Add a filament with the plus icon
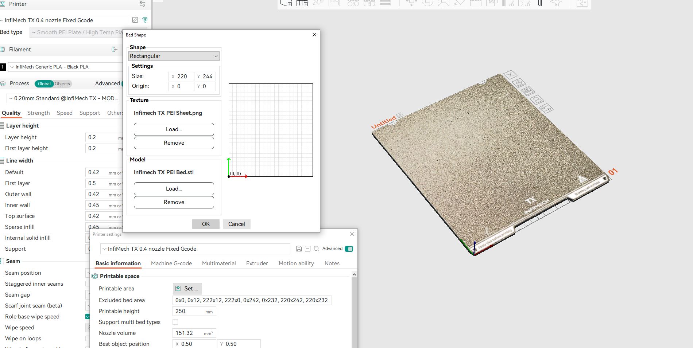693x348 pixels. pos(115,50)
